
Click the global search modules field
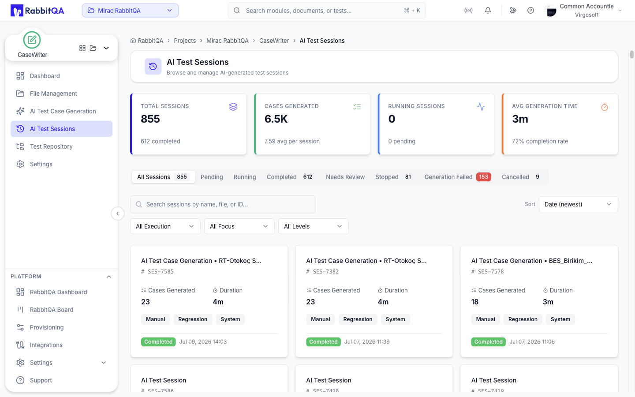click(327, 11)
